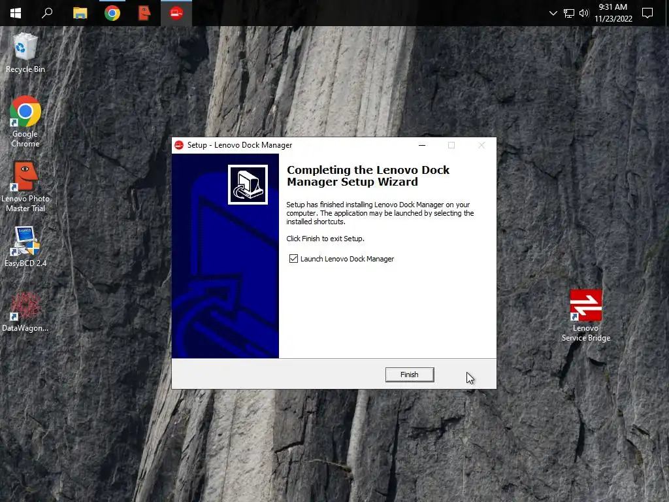Open the Windows Start menu
The height and width of the screenshot is (502, 669).
pyautogui.click(x=16, y=13)
